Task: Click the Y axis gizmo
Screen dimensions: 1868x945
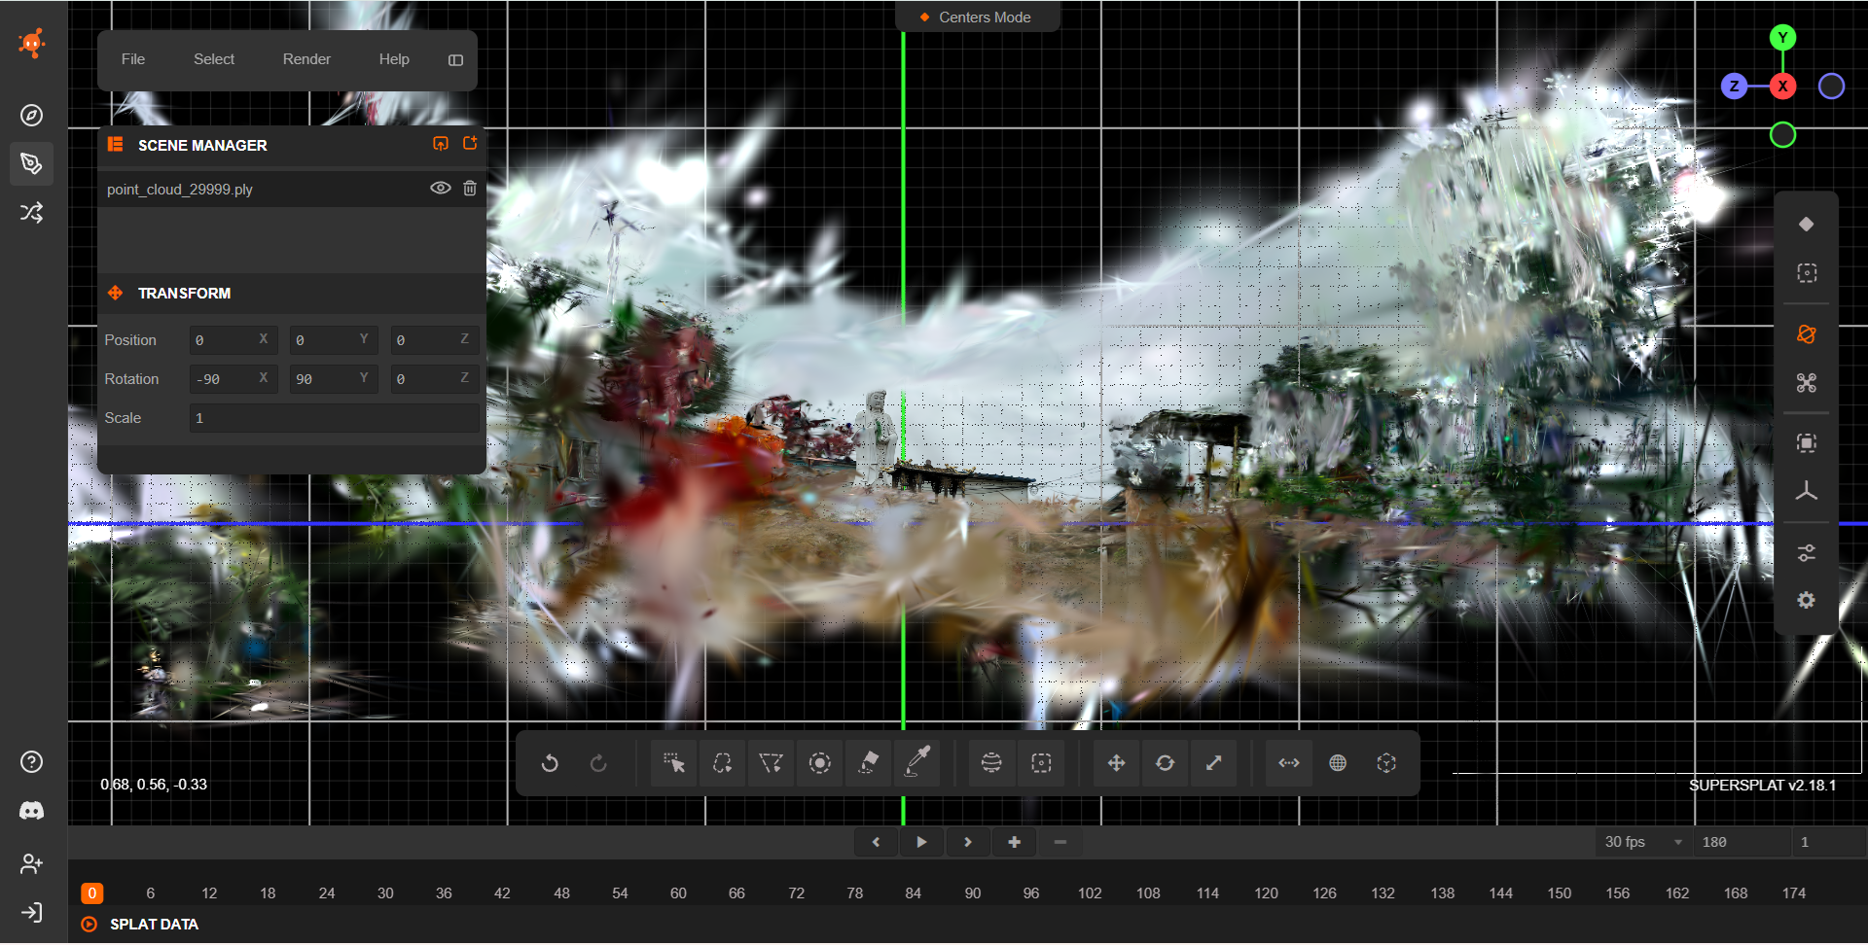Action: [x=1782, y=38]
